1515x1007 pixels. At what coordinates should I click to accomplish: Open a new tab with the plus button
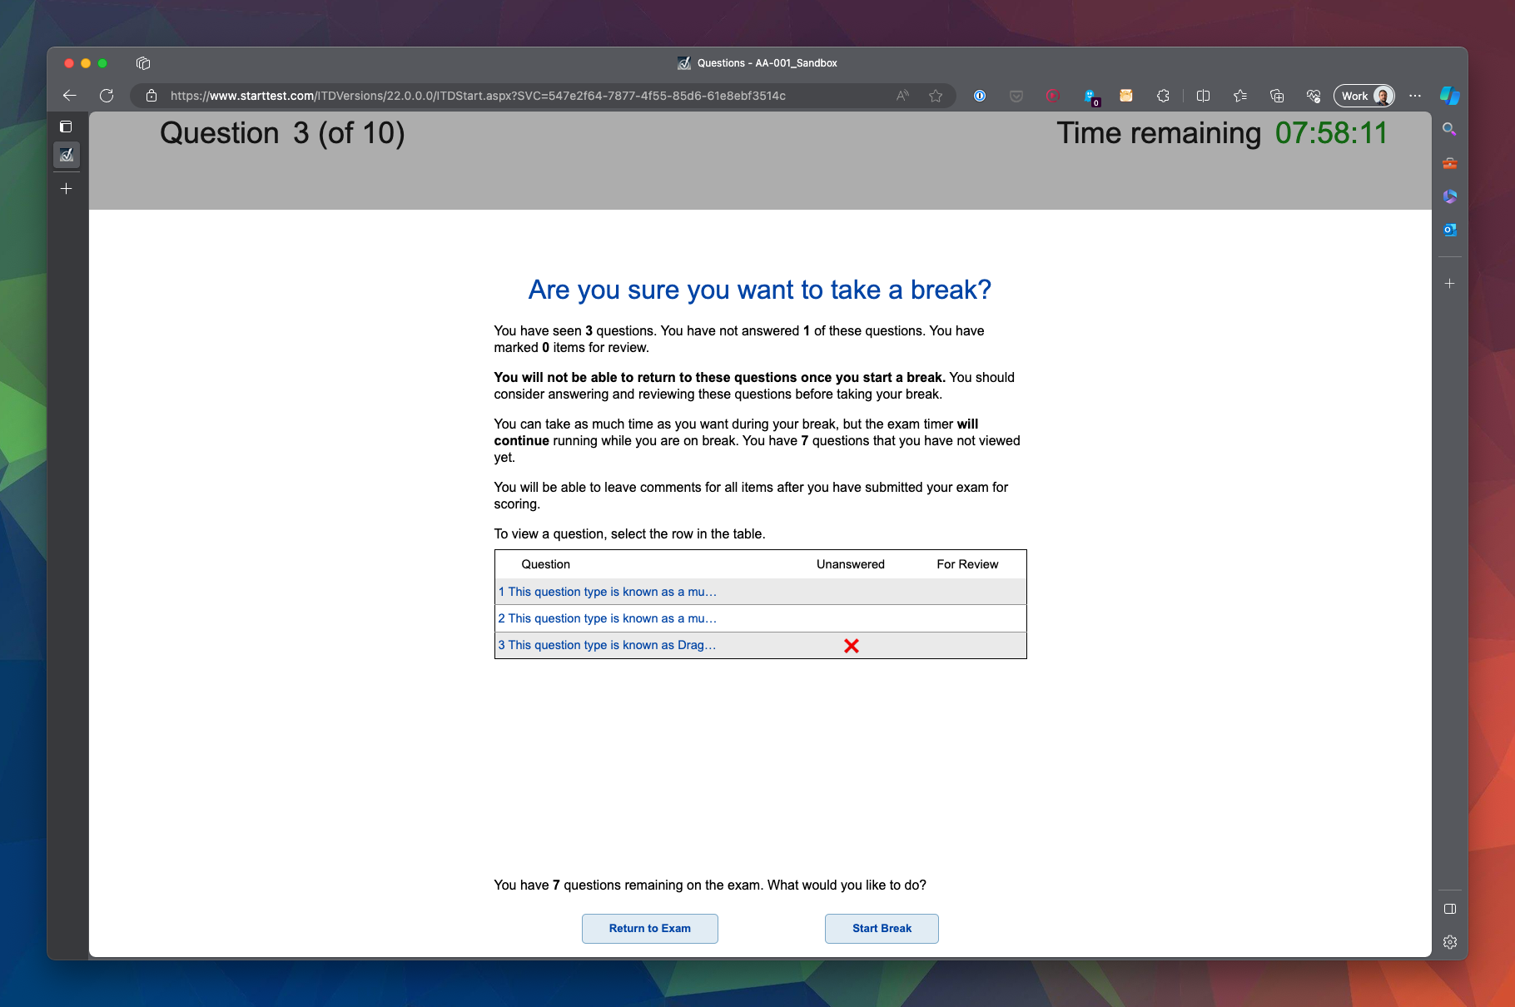pyautogui.click(x=67, y=189)
